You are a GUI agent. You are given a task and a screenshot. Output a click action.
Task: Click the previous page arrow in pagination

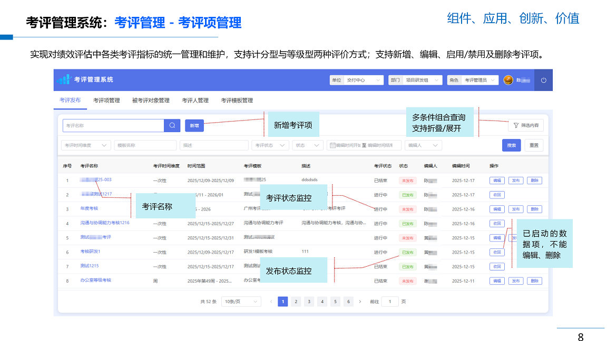[271, 302]
